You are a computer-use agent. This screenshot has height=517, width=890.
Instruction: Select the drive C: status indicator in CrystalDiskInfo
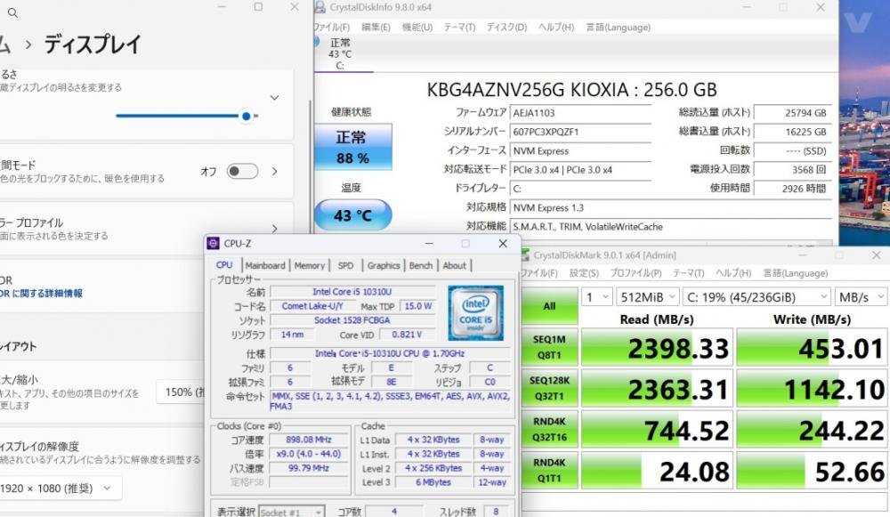pos(340,54)
